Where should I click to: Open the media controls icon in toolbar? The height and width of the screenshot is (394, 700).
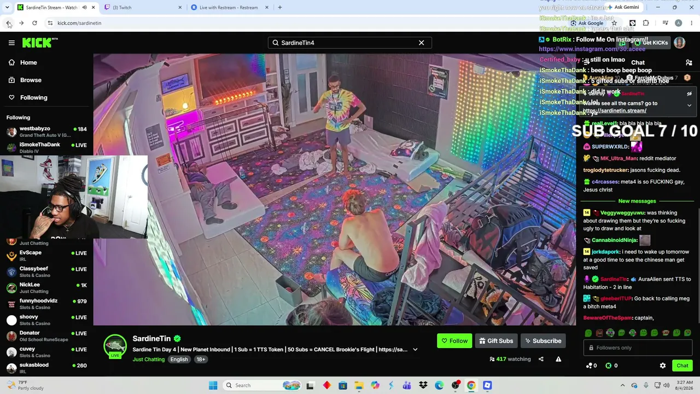(665, 23)
